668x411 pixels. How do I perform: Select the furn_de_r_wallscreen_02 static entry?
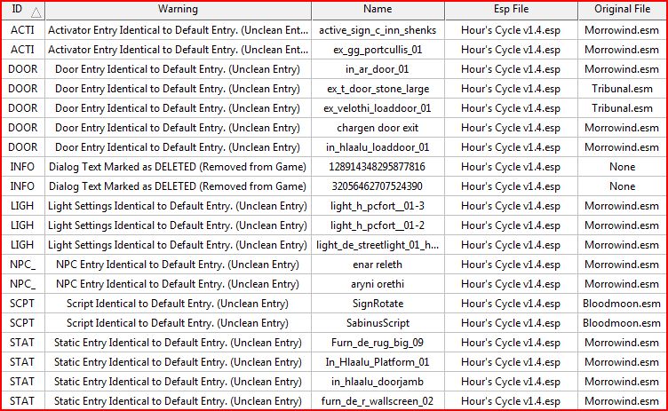[x=378, y=401]
